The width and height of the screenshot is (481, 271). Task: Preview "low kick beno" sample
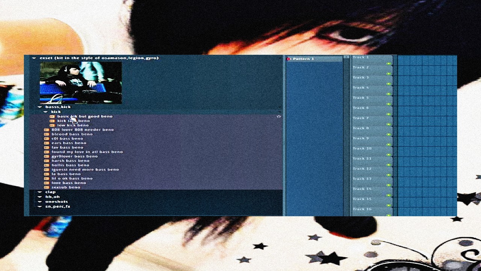73,125
